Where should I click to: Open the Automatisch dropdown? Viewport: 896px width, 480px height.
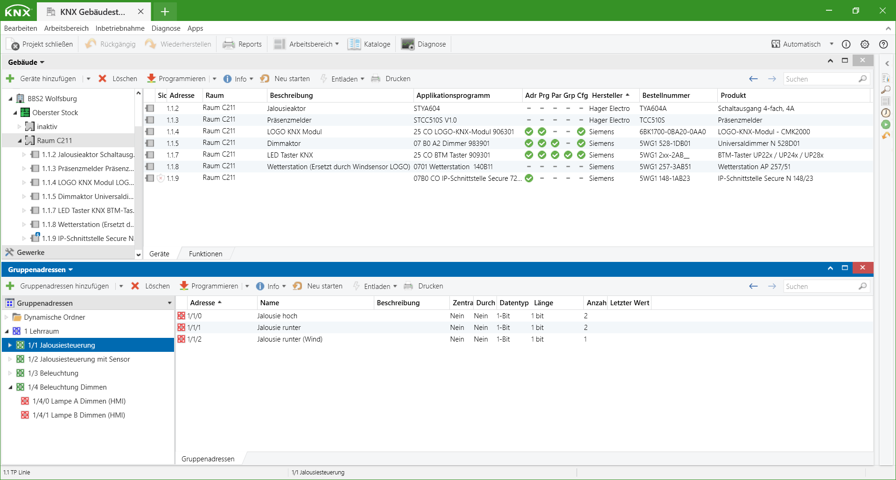tap(831, 44)
